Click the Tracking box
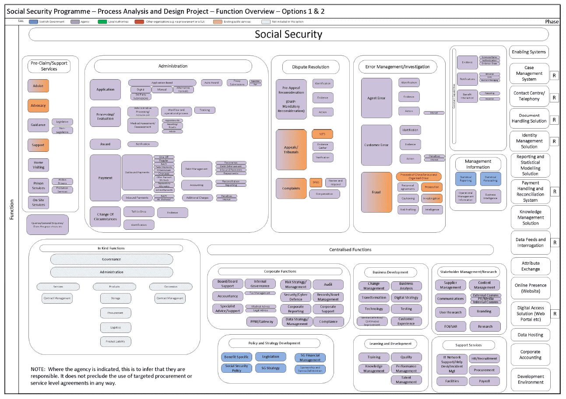 pyautogui.click(x=204, y=110)
